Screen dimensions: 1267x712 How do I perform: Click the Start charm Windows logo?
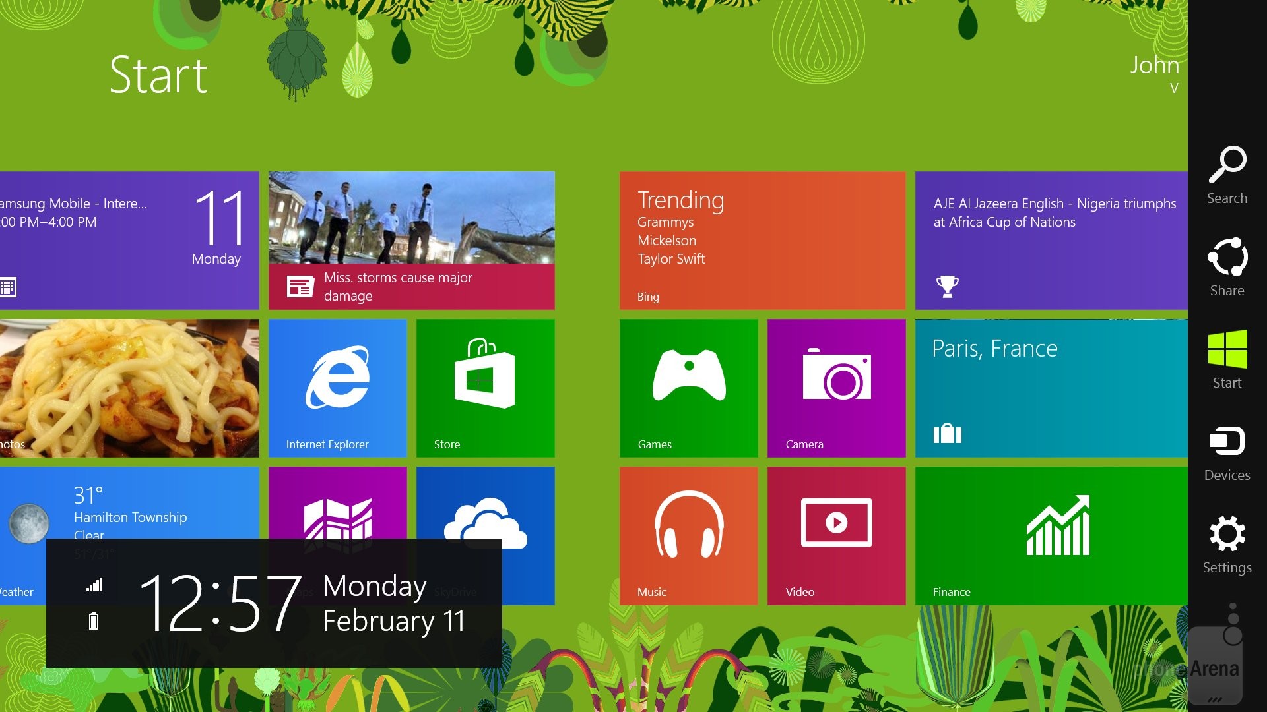(1227, 349)
